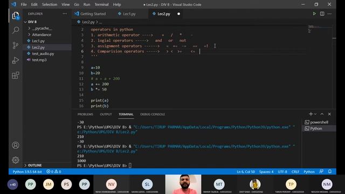The width and height of the screenshot is (345, 194).
Task: Open notifications bell in status bar
Action: [x=329, y=171]
